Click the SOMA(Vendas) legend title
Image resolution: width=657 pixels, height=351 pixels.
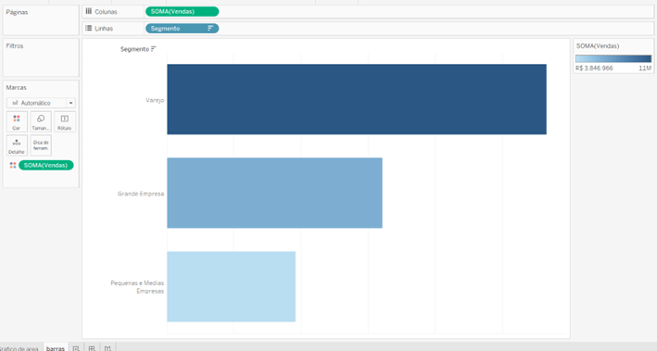point(598,46)
